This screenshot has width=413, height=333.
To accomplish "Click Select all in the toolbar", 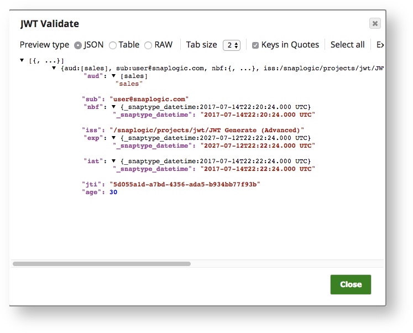I will click(347, 45).
